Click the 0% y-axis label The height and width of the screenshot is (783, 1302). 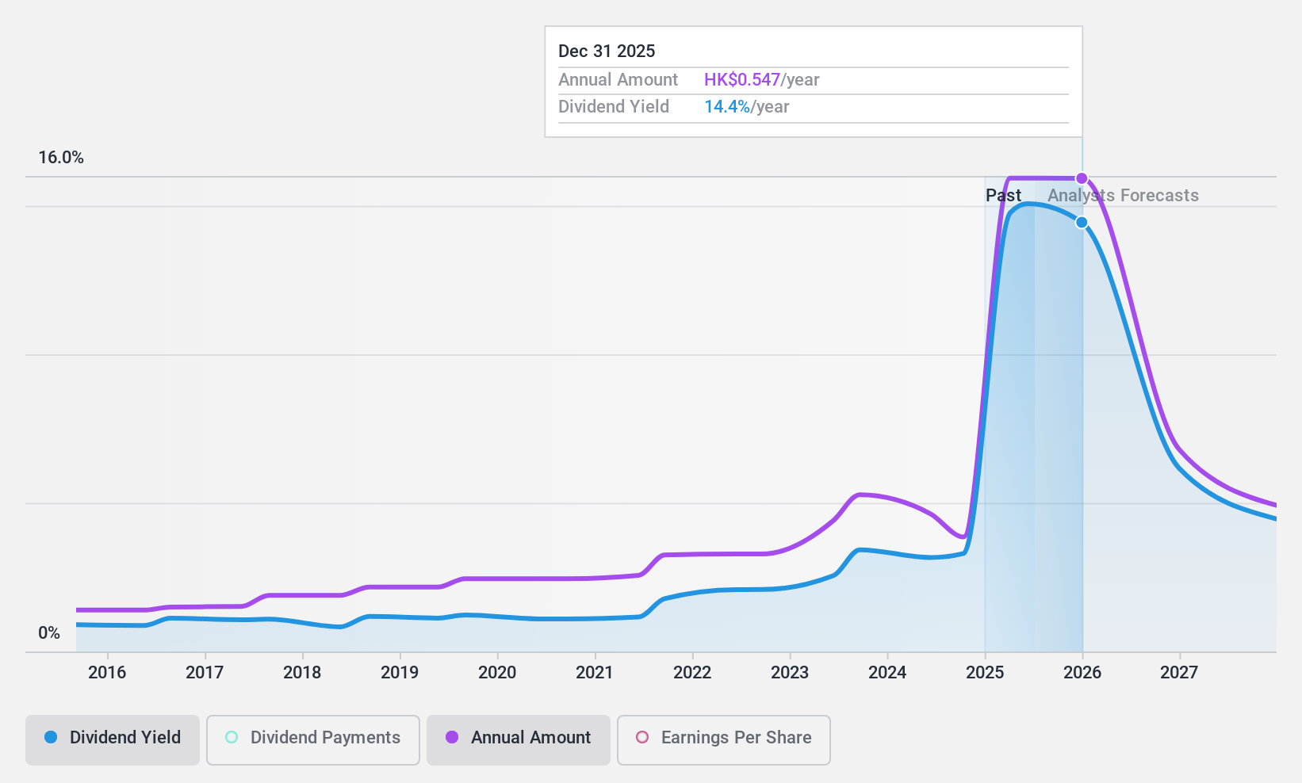49,633
